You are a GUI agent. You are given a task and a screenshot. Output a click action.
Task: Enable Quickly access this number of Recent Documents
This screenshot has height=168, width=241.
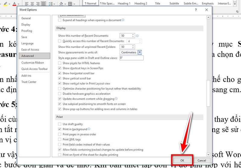tap(59, 41)
